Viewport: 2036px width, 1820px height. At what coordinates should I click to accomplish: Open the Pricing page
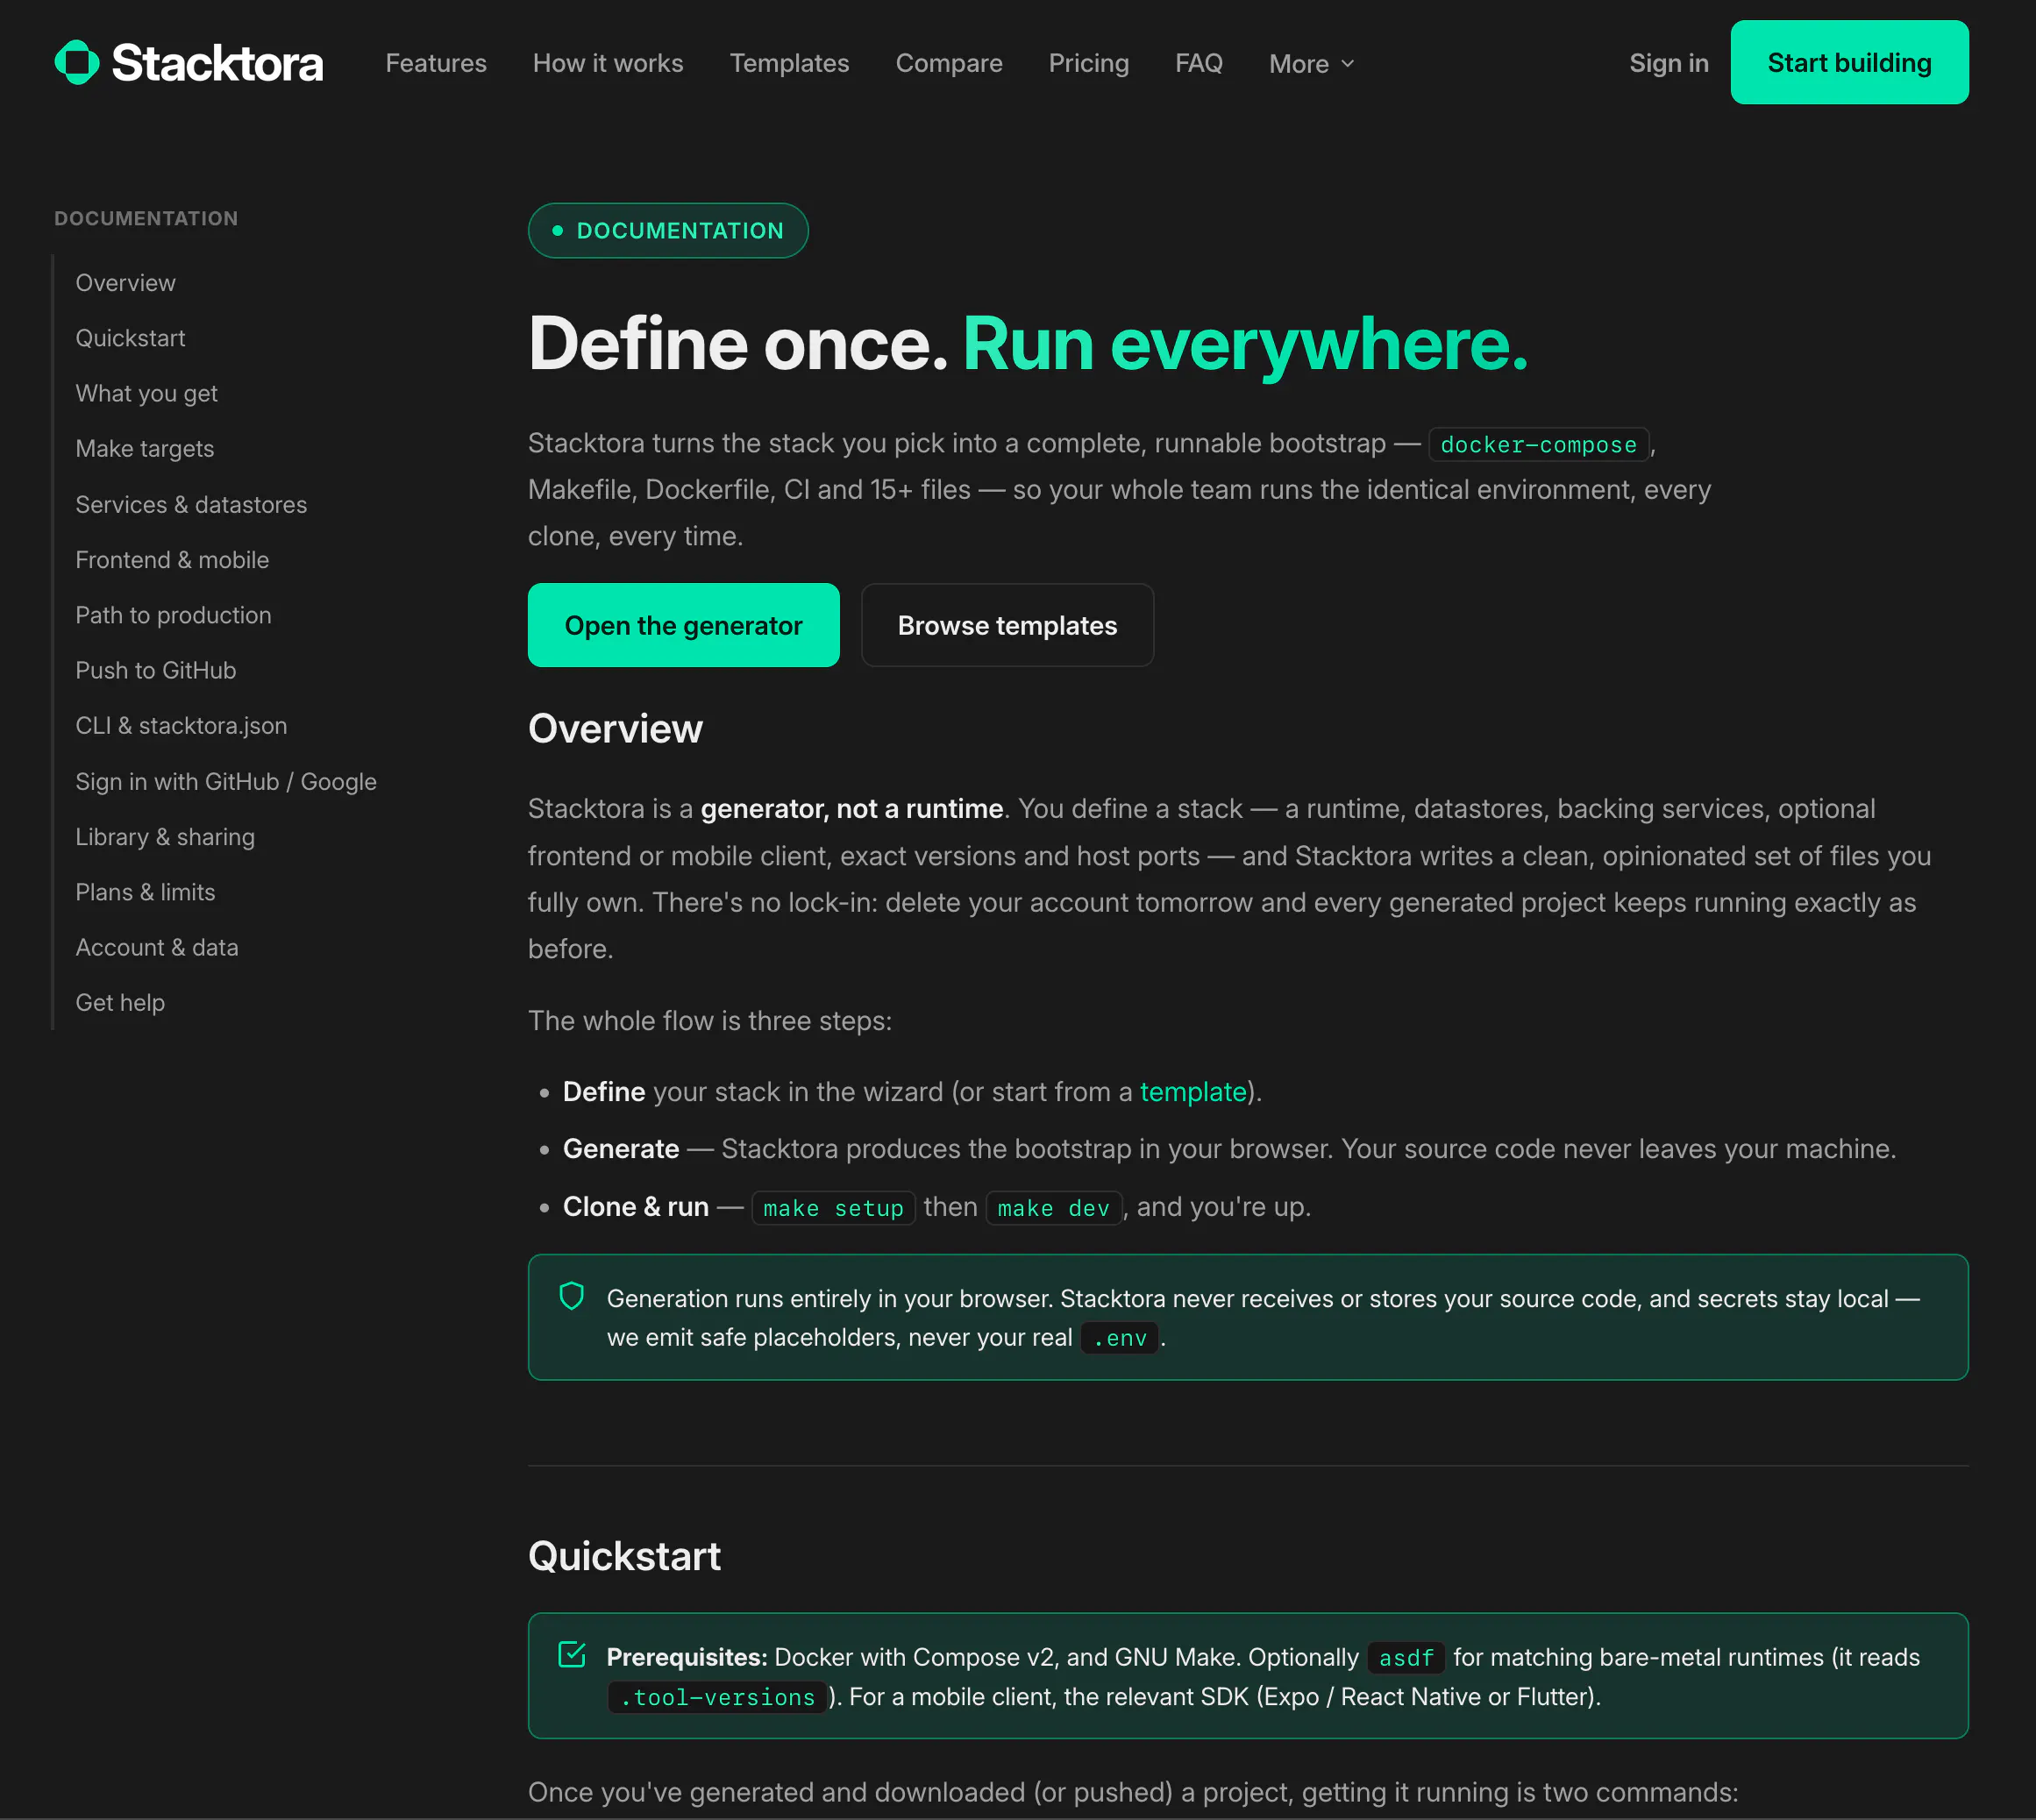click(x=1089, y=63)
